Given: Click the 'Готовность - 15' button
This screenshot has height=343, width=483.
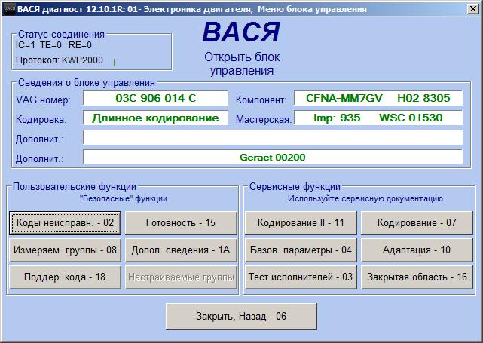Looking at the screenshot, I should [x=181, y=222].
